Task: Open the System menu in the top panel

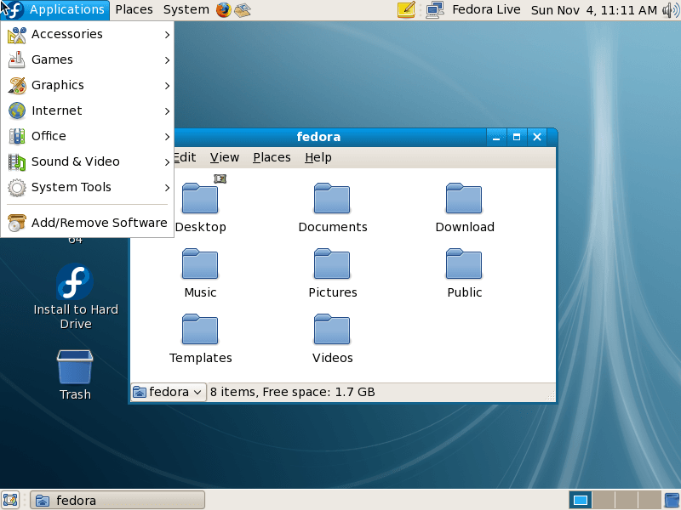Action: (x=186, y=9)
